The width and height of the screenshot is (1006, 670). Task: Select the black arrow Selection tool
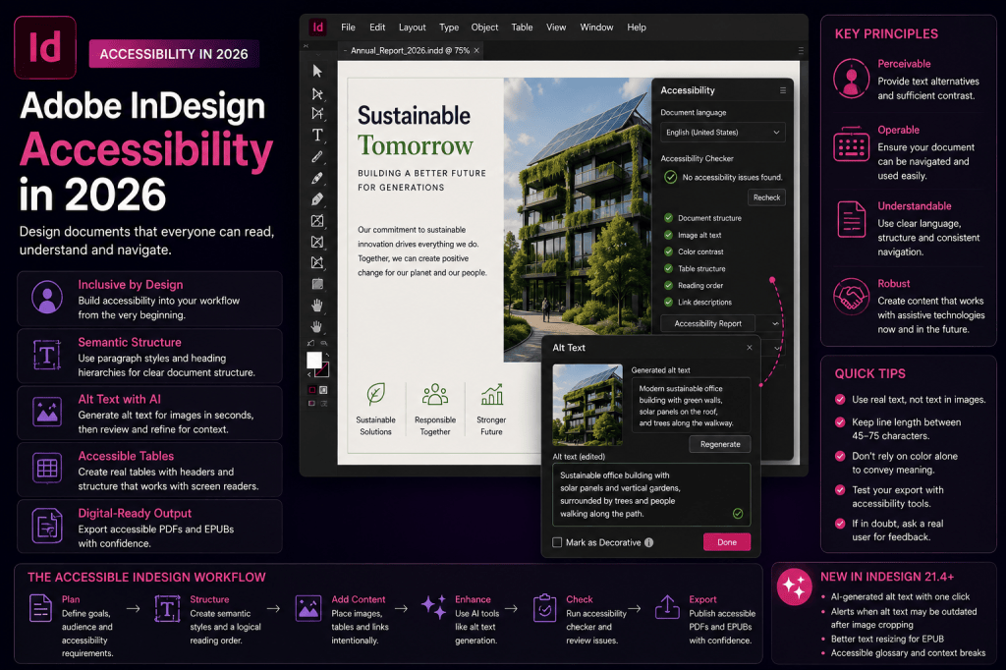[x=317, y=72]
